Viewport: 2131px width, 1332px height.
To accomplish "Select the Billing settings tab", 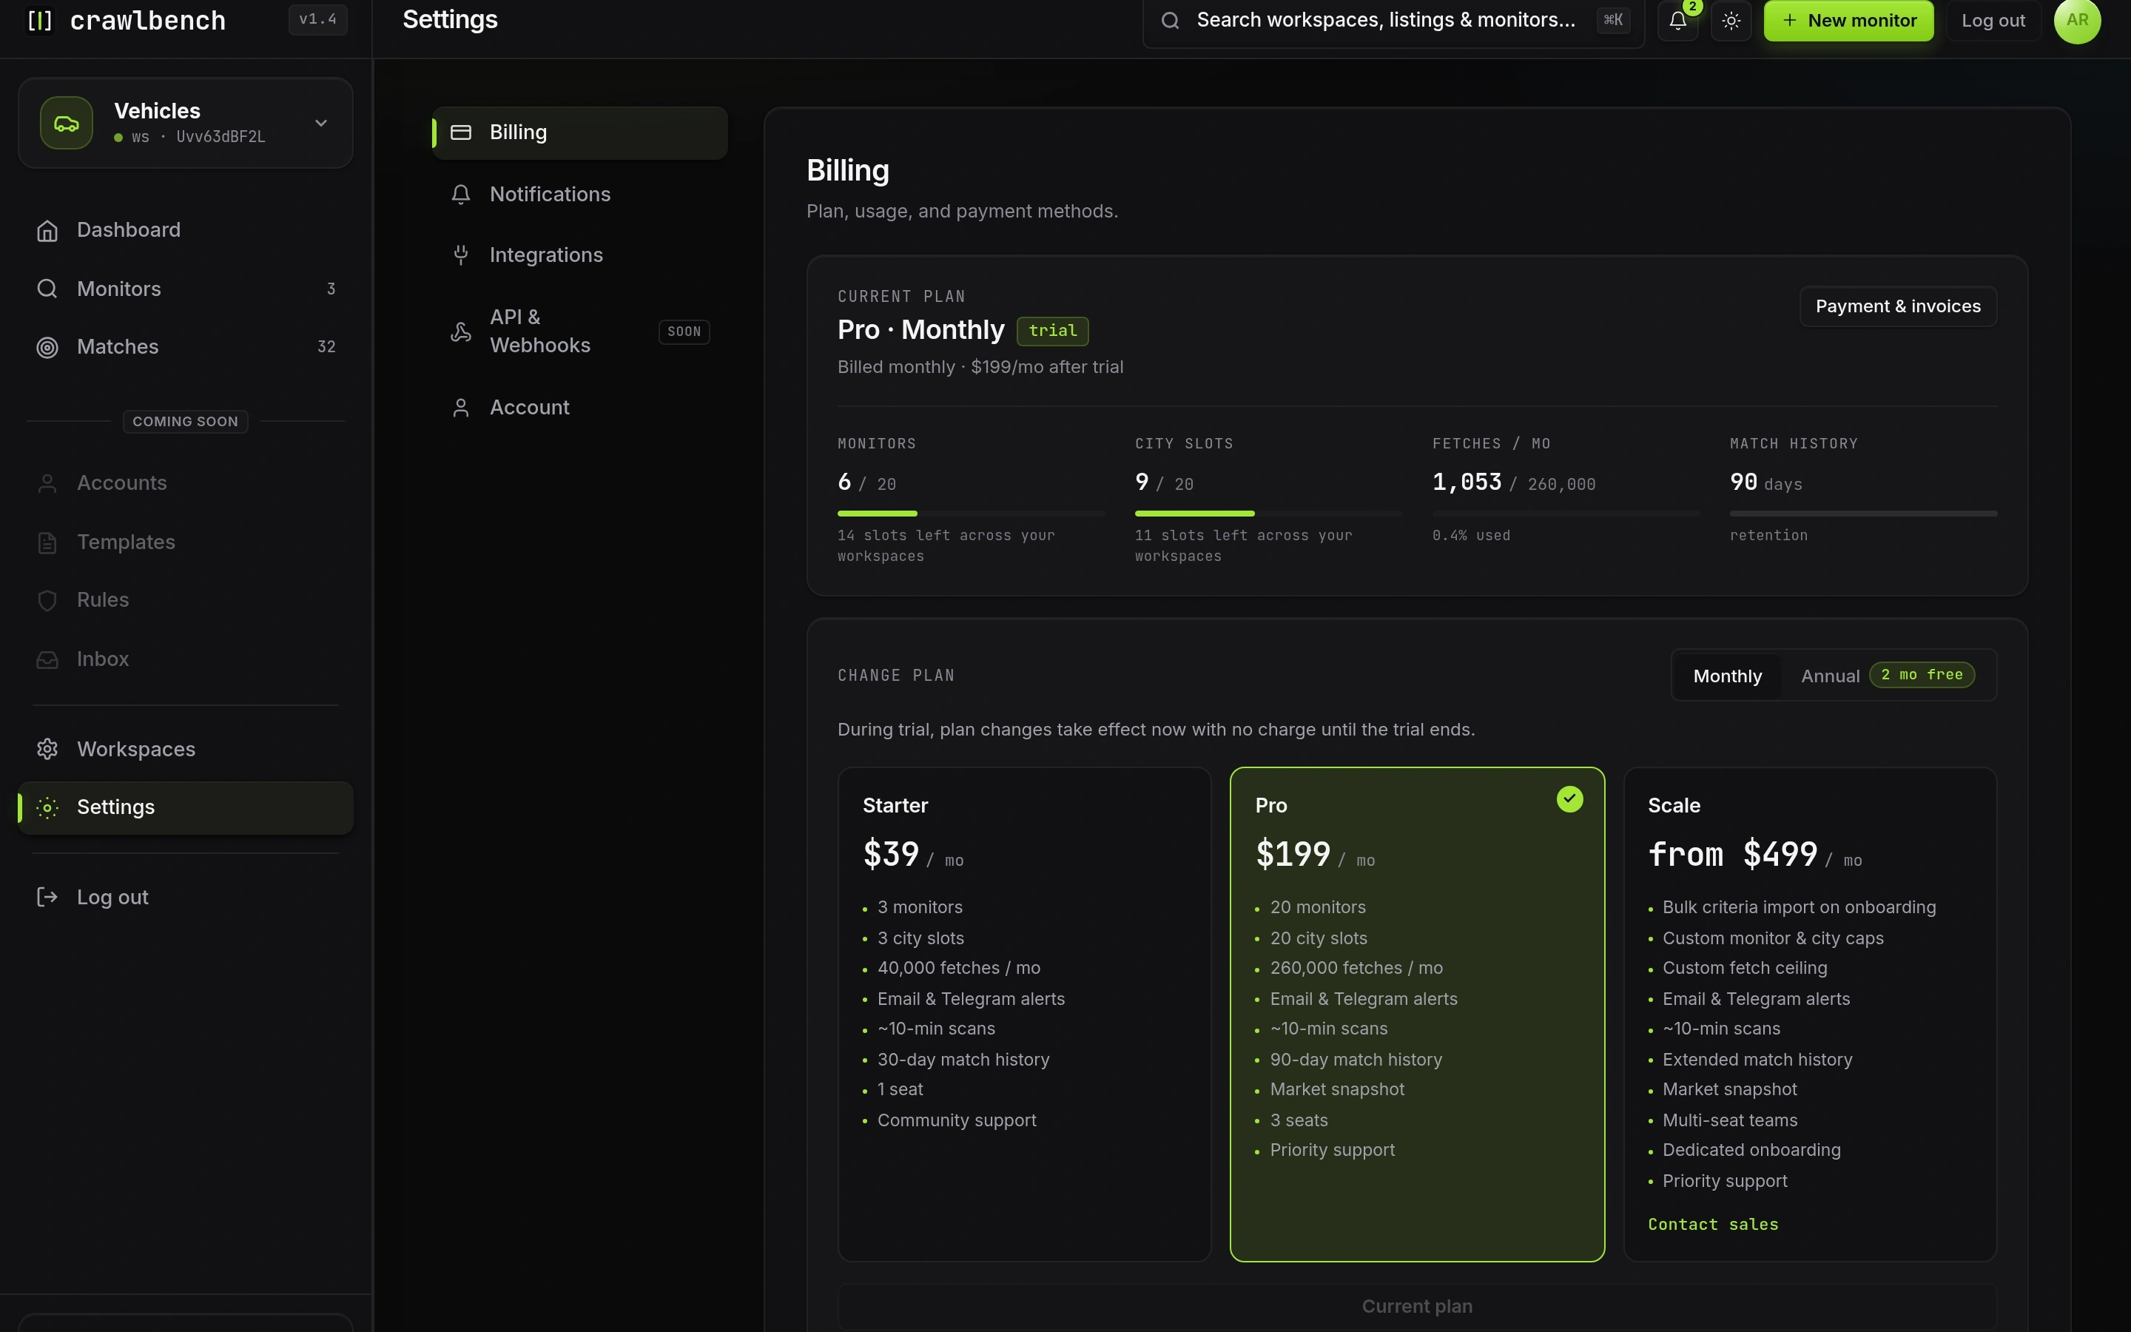I will tap(579, 133).
